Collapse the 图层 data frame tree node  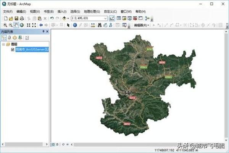tap(3, 44)
